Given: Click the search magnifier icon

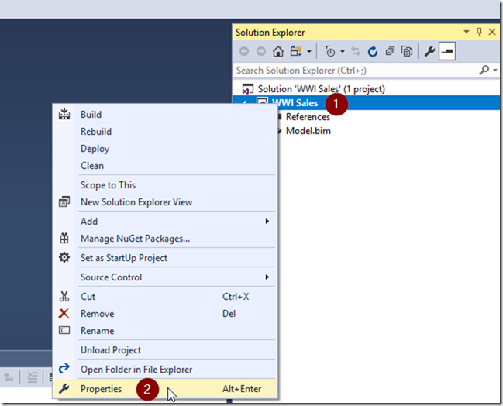Looking at the screenshot, I should [x=484, y=70].
